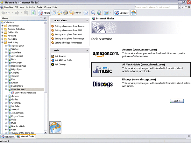Click the star favorites toolbar icon
The width and height of the screenshot is (191, 143).
coord(60,13)
